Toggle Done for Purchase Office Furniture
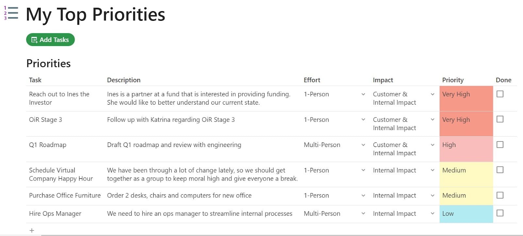 click(500, 195)
